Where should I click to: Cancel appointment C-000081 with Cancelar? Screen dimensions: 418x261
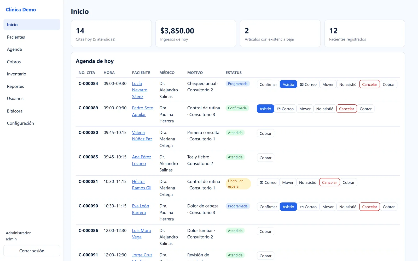coord(329,182)
